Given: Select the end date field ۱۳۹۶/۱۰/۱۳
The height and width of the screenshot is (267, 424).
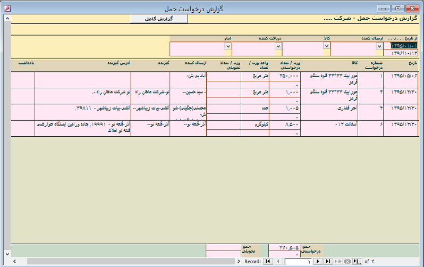Looking at the screenshot, I should pyautogui.click(x=401, y=53).
